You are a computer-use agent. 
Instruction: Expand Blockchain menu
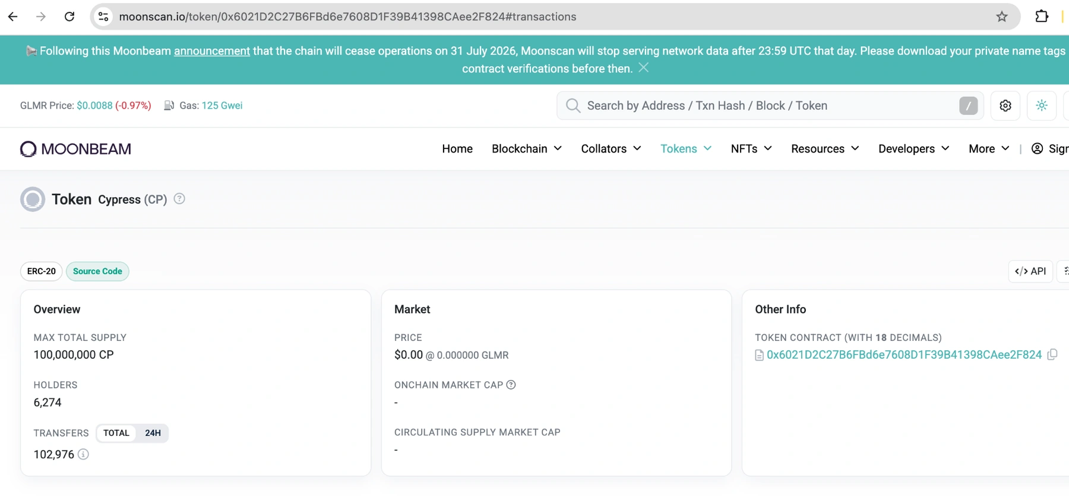[x=526, y=149]
